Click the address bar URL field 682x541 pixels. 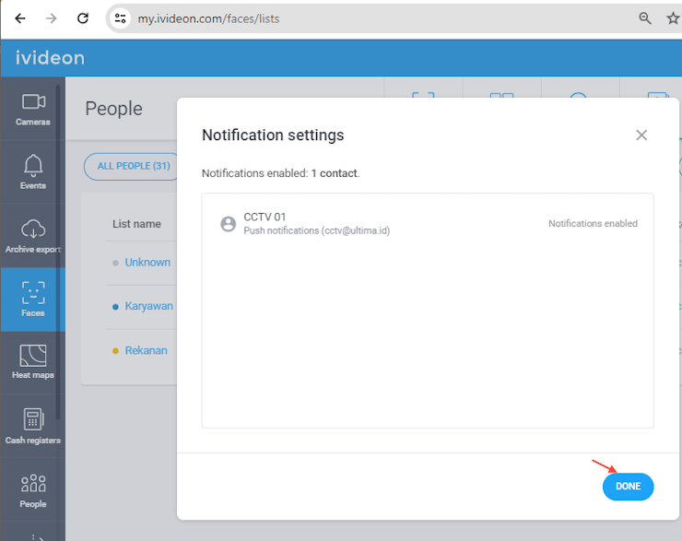coord(374,18)
